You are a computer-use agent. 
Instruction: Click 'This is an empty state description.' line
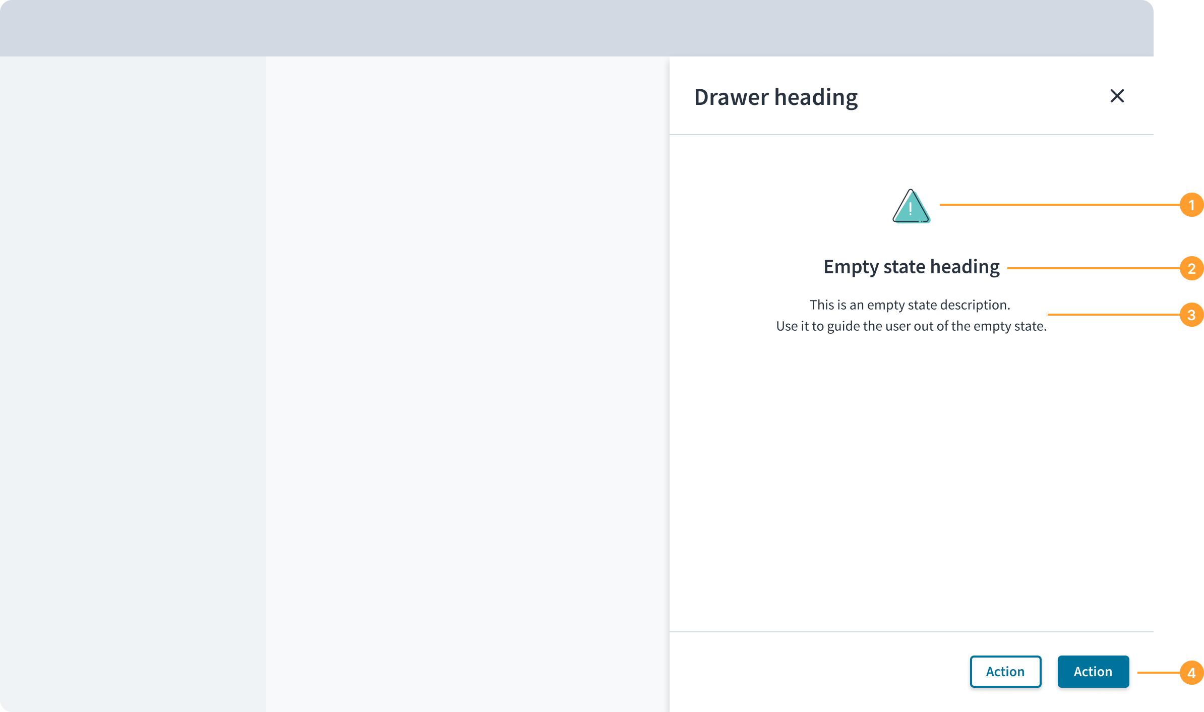[x=910, y=305]
